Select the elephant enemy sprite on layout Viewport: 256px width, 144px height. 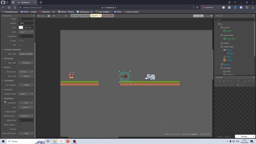(x=150, y=77)
